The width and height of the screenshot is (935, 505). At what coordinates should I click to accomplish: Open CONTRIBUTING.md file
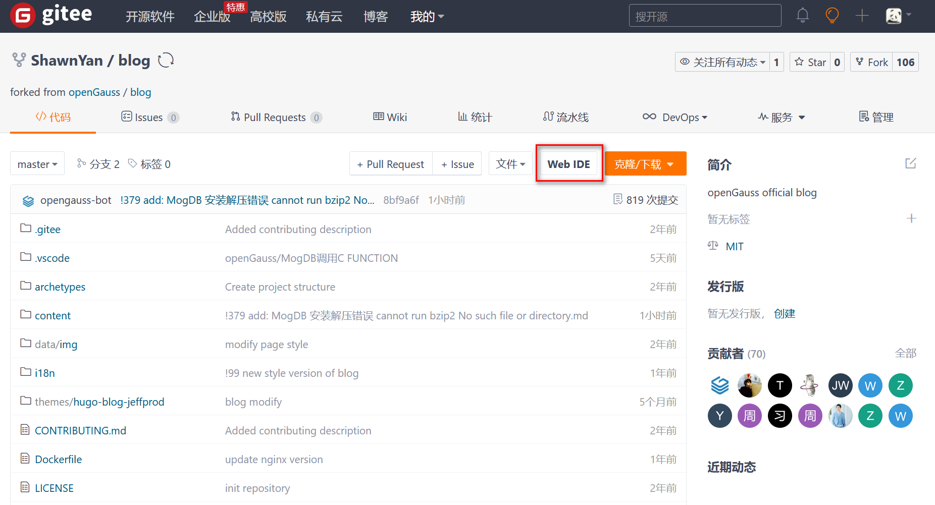click(80, 430)
